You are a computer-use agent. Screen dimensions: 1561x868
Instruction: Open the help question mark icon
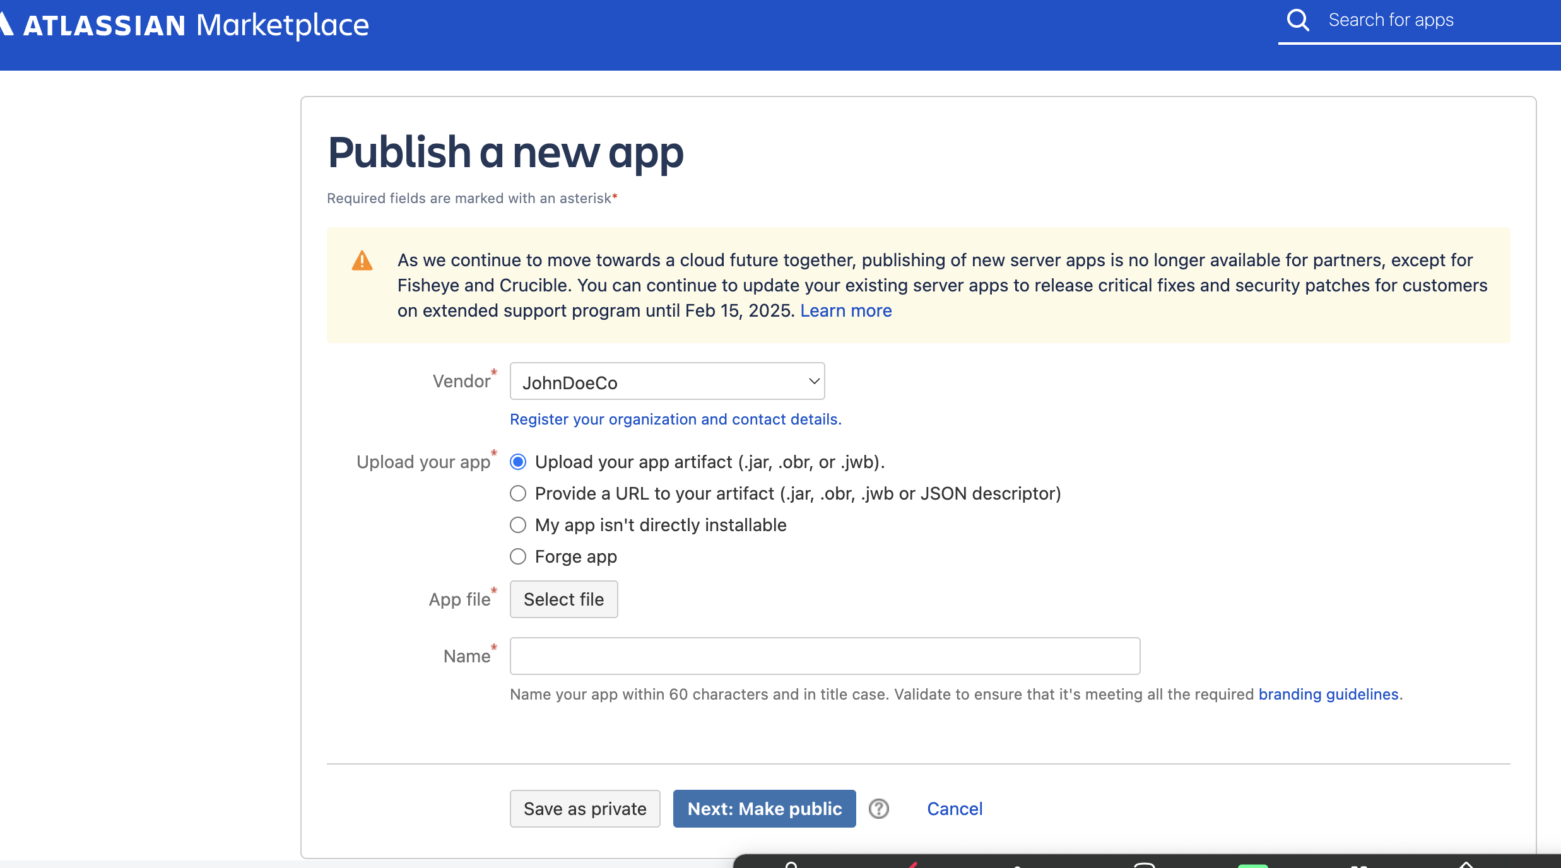click(x=879, y=809)
